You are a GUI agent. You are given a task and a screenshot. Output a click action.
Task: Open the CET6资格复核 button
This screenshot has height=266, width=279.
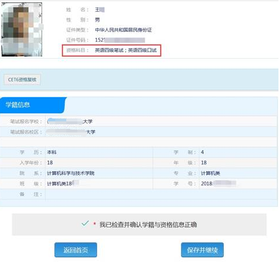coord(22,80)
